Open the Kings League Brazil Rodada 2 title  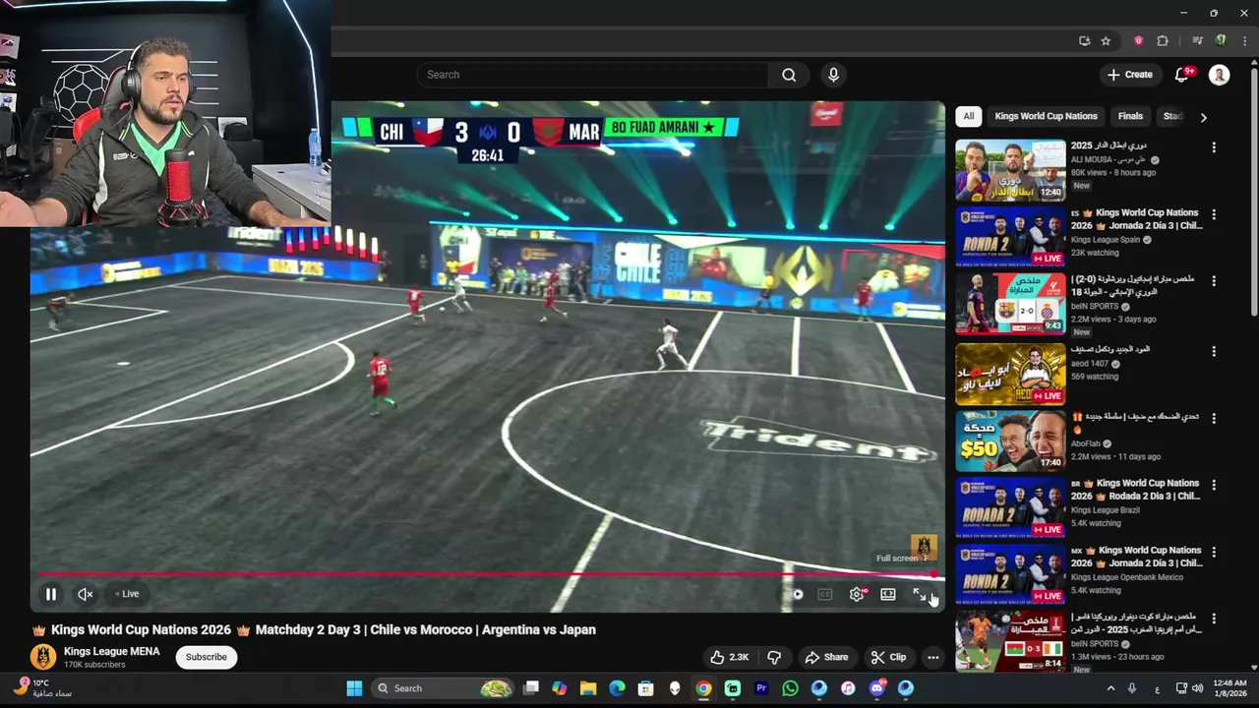[x=1136, y=490]
